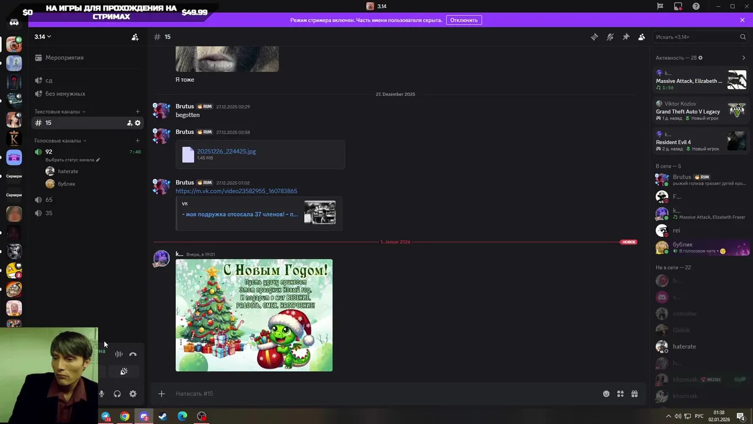Select hateraте in offline member list
The image size is (753, 424).
tap(701, 346)
